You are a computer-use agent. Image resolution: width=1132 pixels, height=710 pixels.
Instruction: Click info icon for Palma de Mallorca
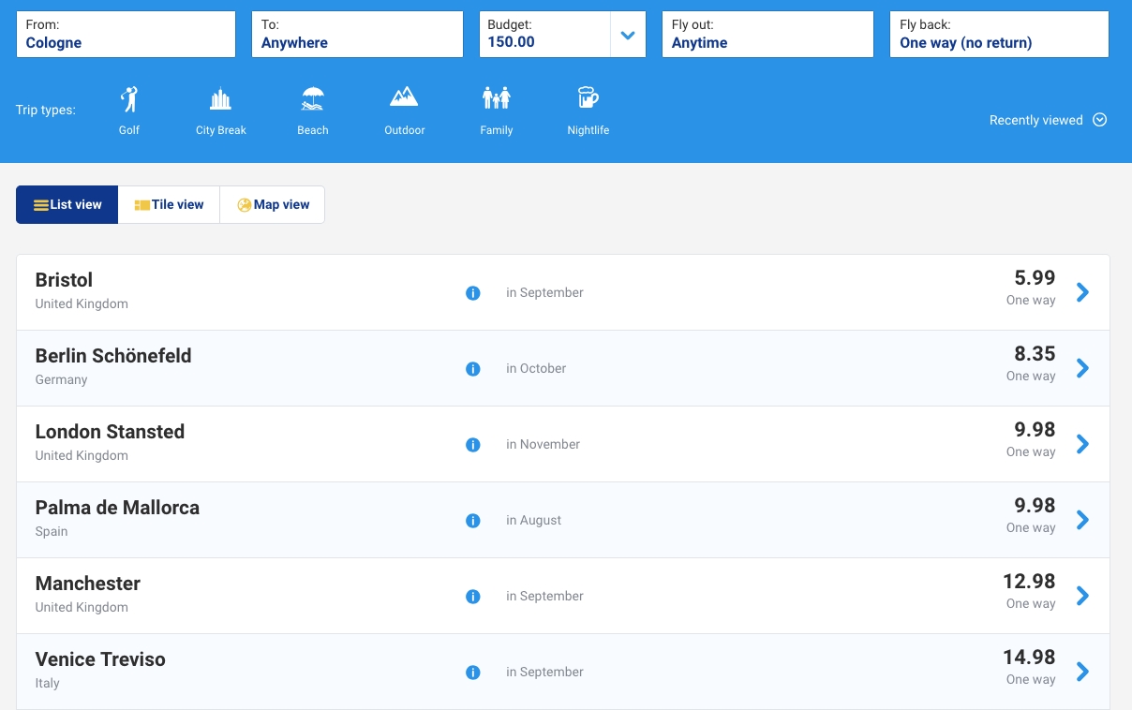473,521
